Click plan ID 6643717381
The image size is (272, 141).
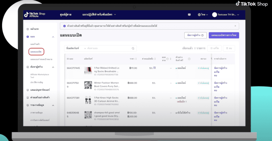click(73, 98)
